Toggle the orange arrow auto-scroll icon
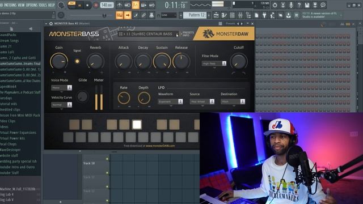The height and width of the screenshot is (204, 363). point(128,15)
